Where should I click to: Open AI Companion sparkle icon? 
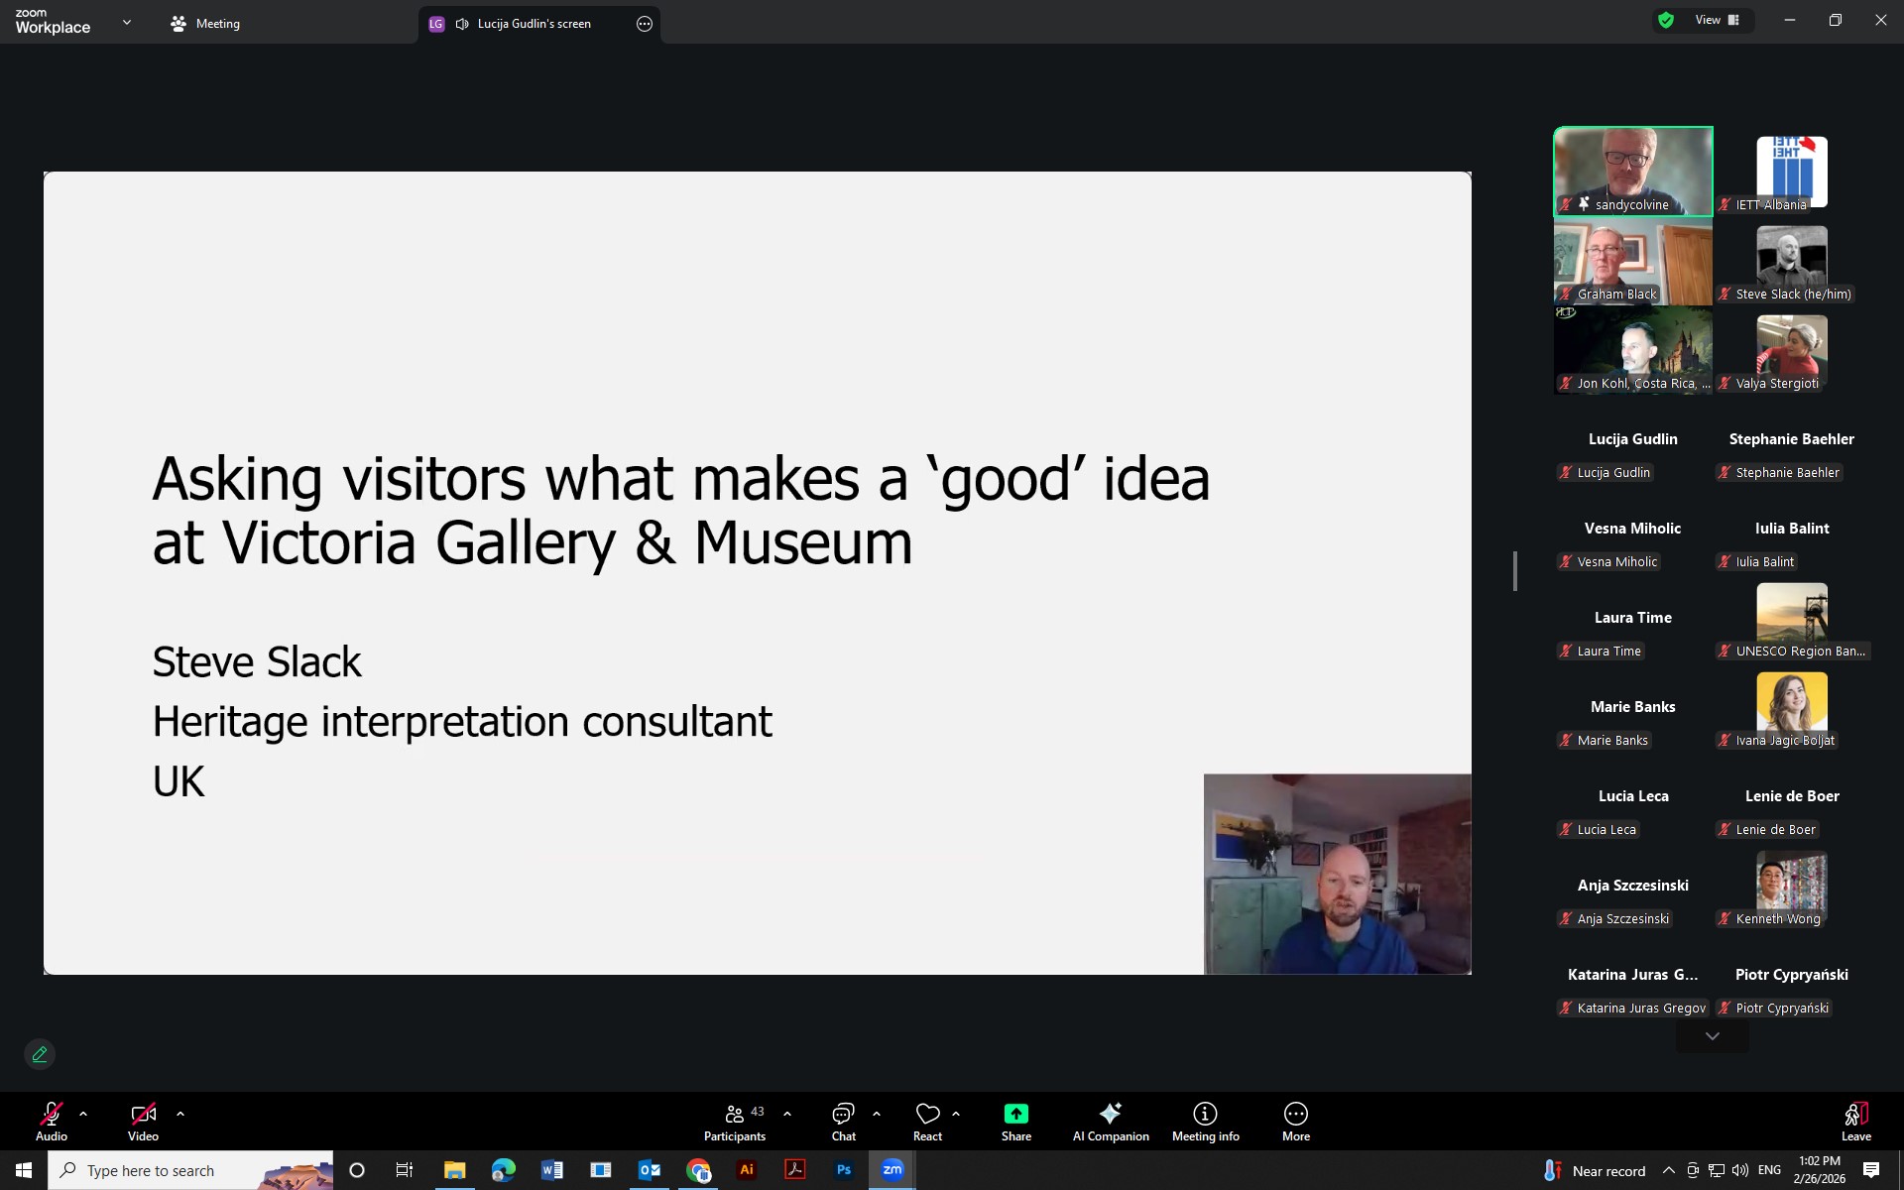click(x=1110, y=1114)
